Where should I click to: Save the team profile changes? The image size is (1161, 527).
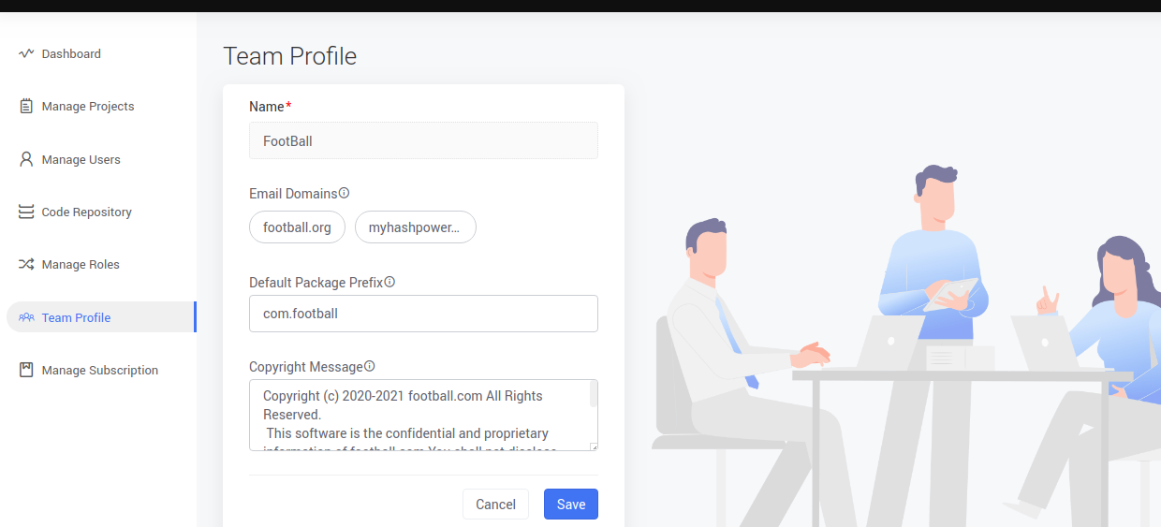570,505
